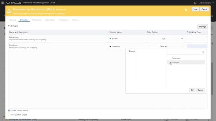Open the Permissions tab
The height and width of the screenshot is (121, 216).
click(63, 20)
